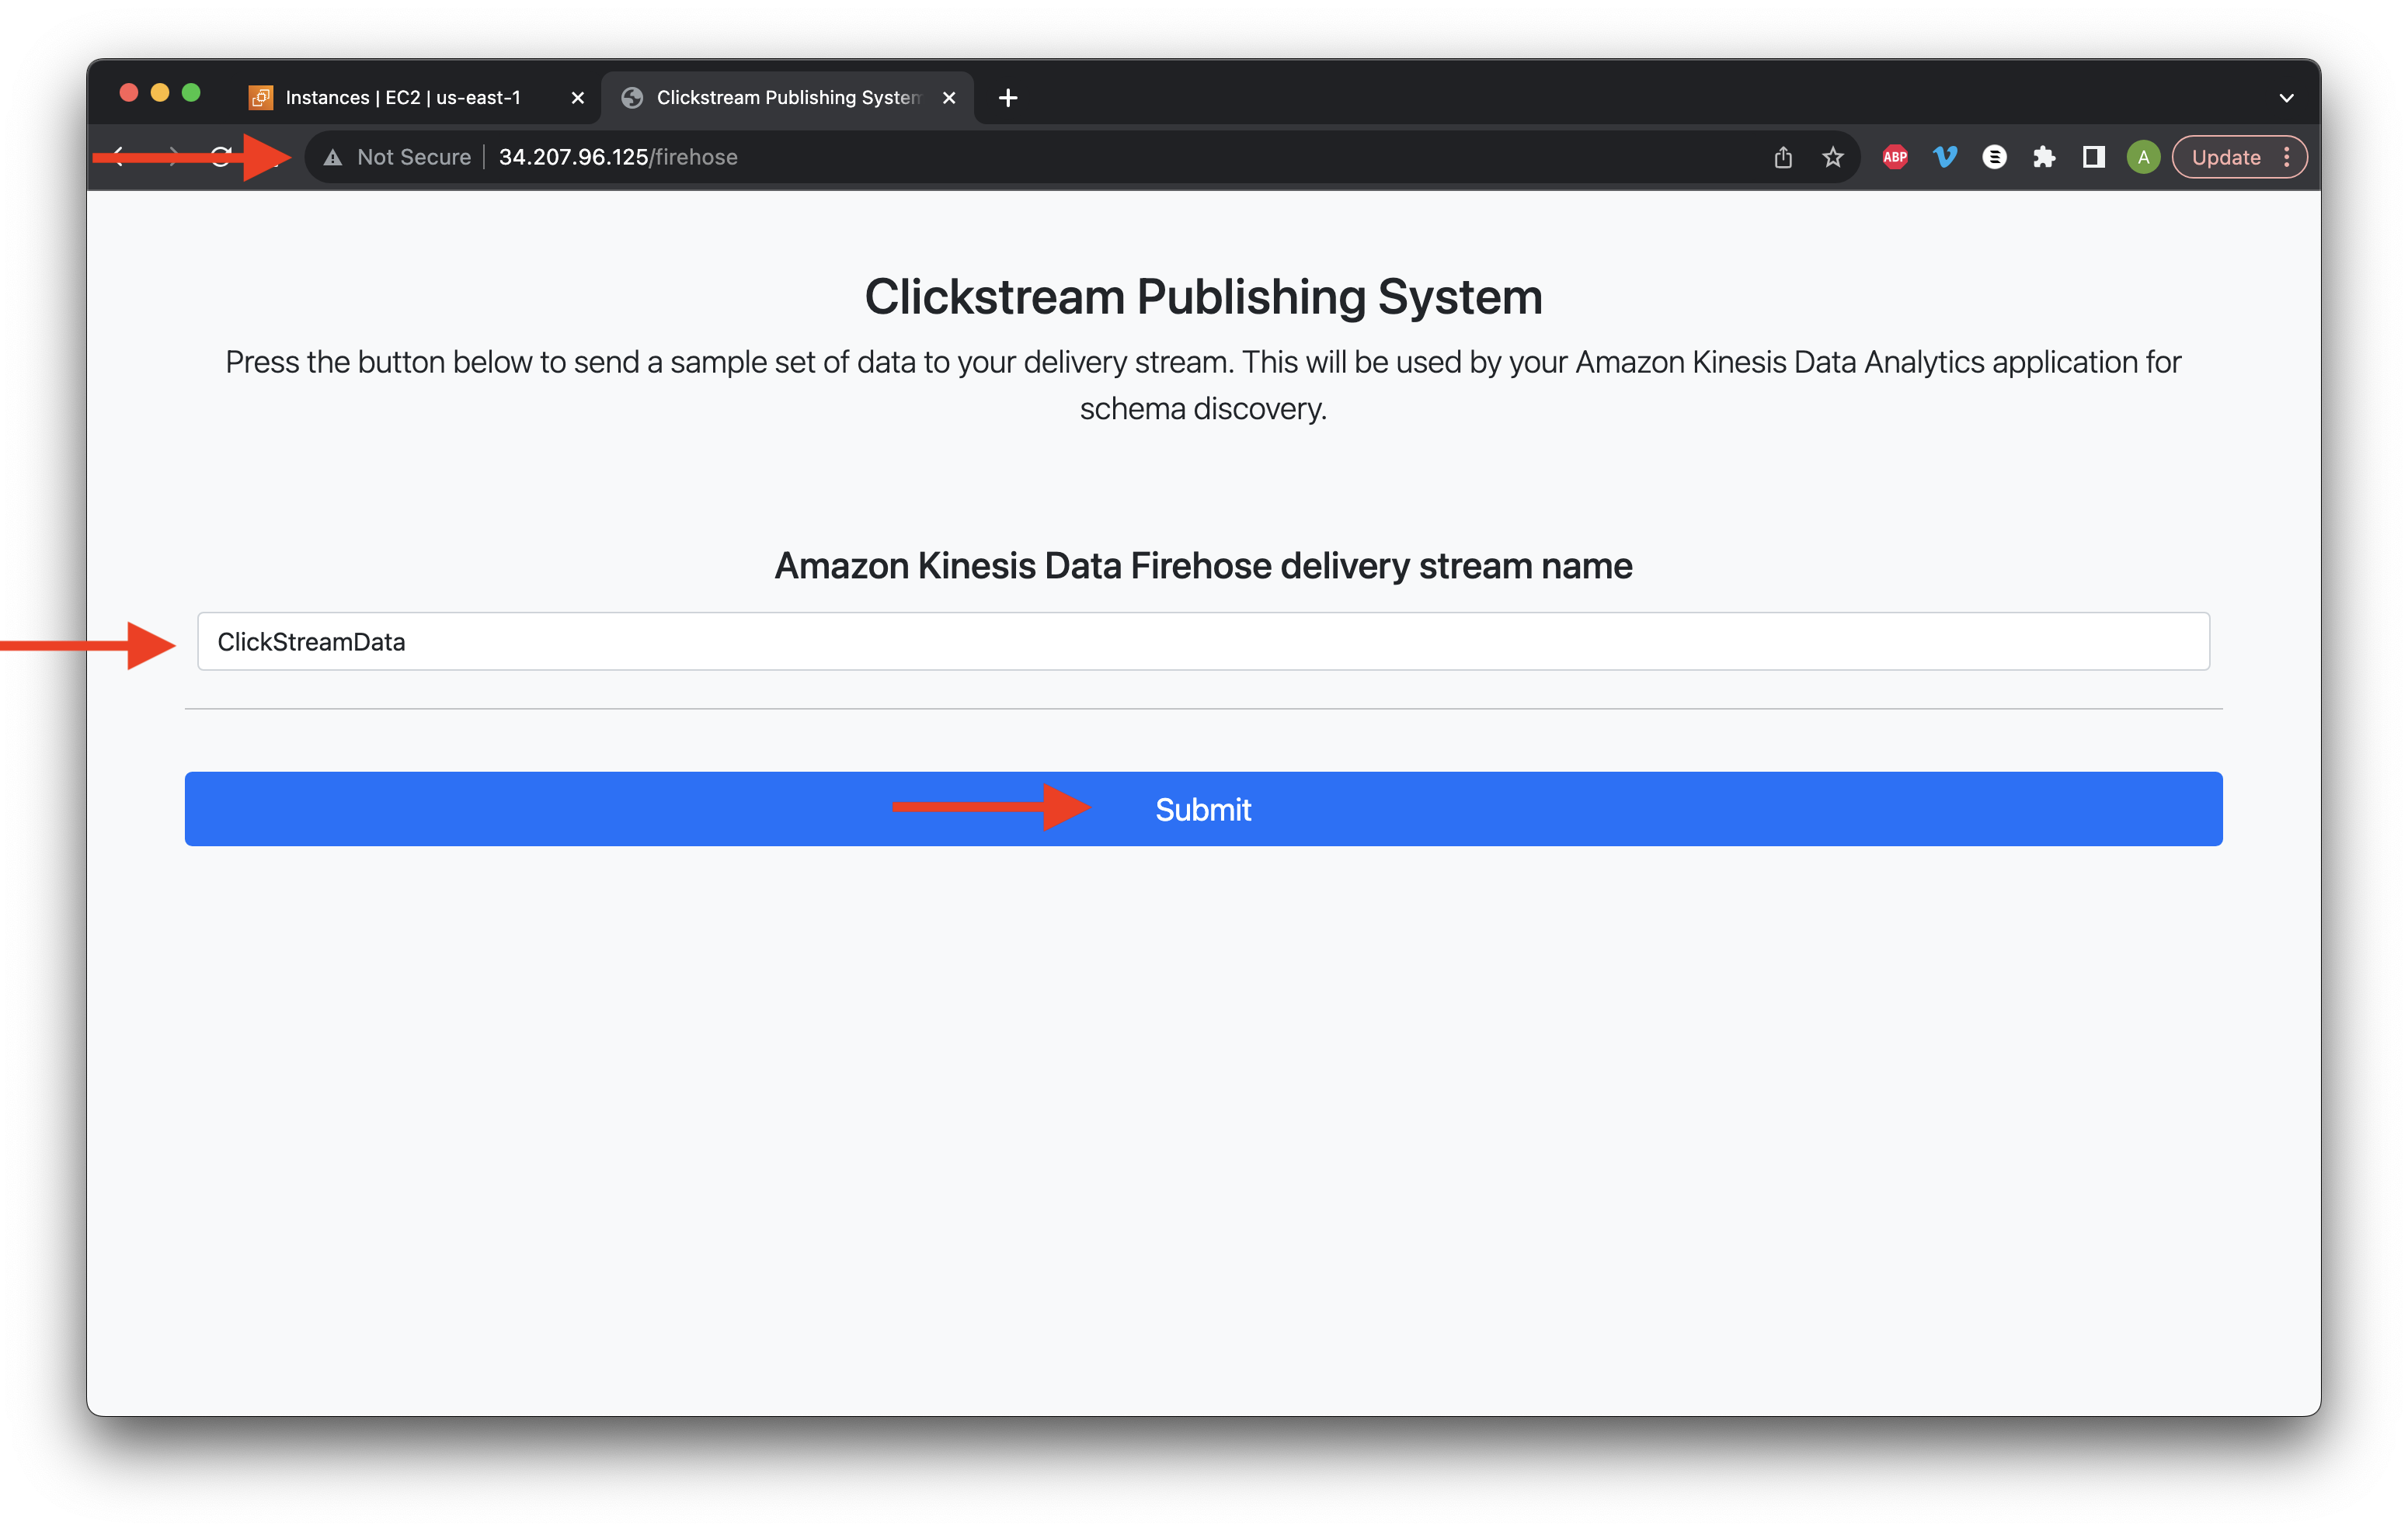Click the yellow minimize window button
2408x1531 pixels.
160,93
